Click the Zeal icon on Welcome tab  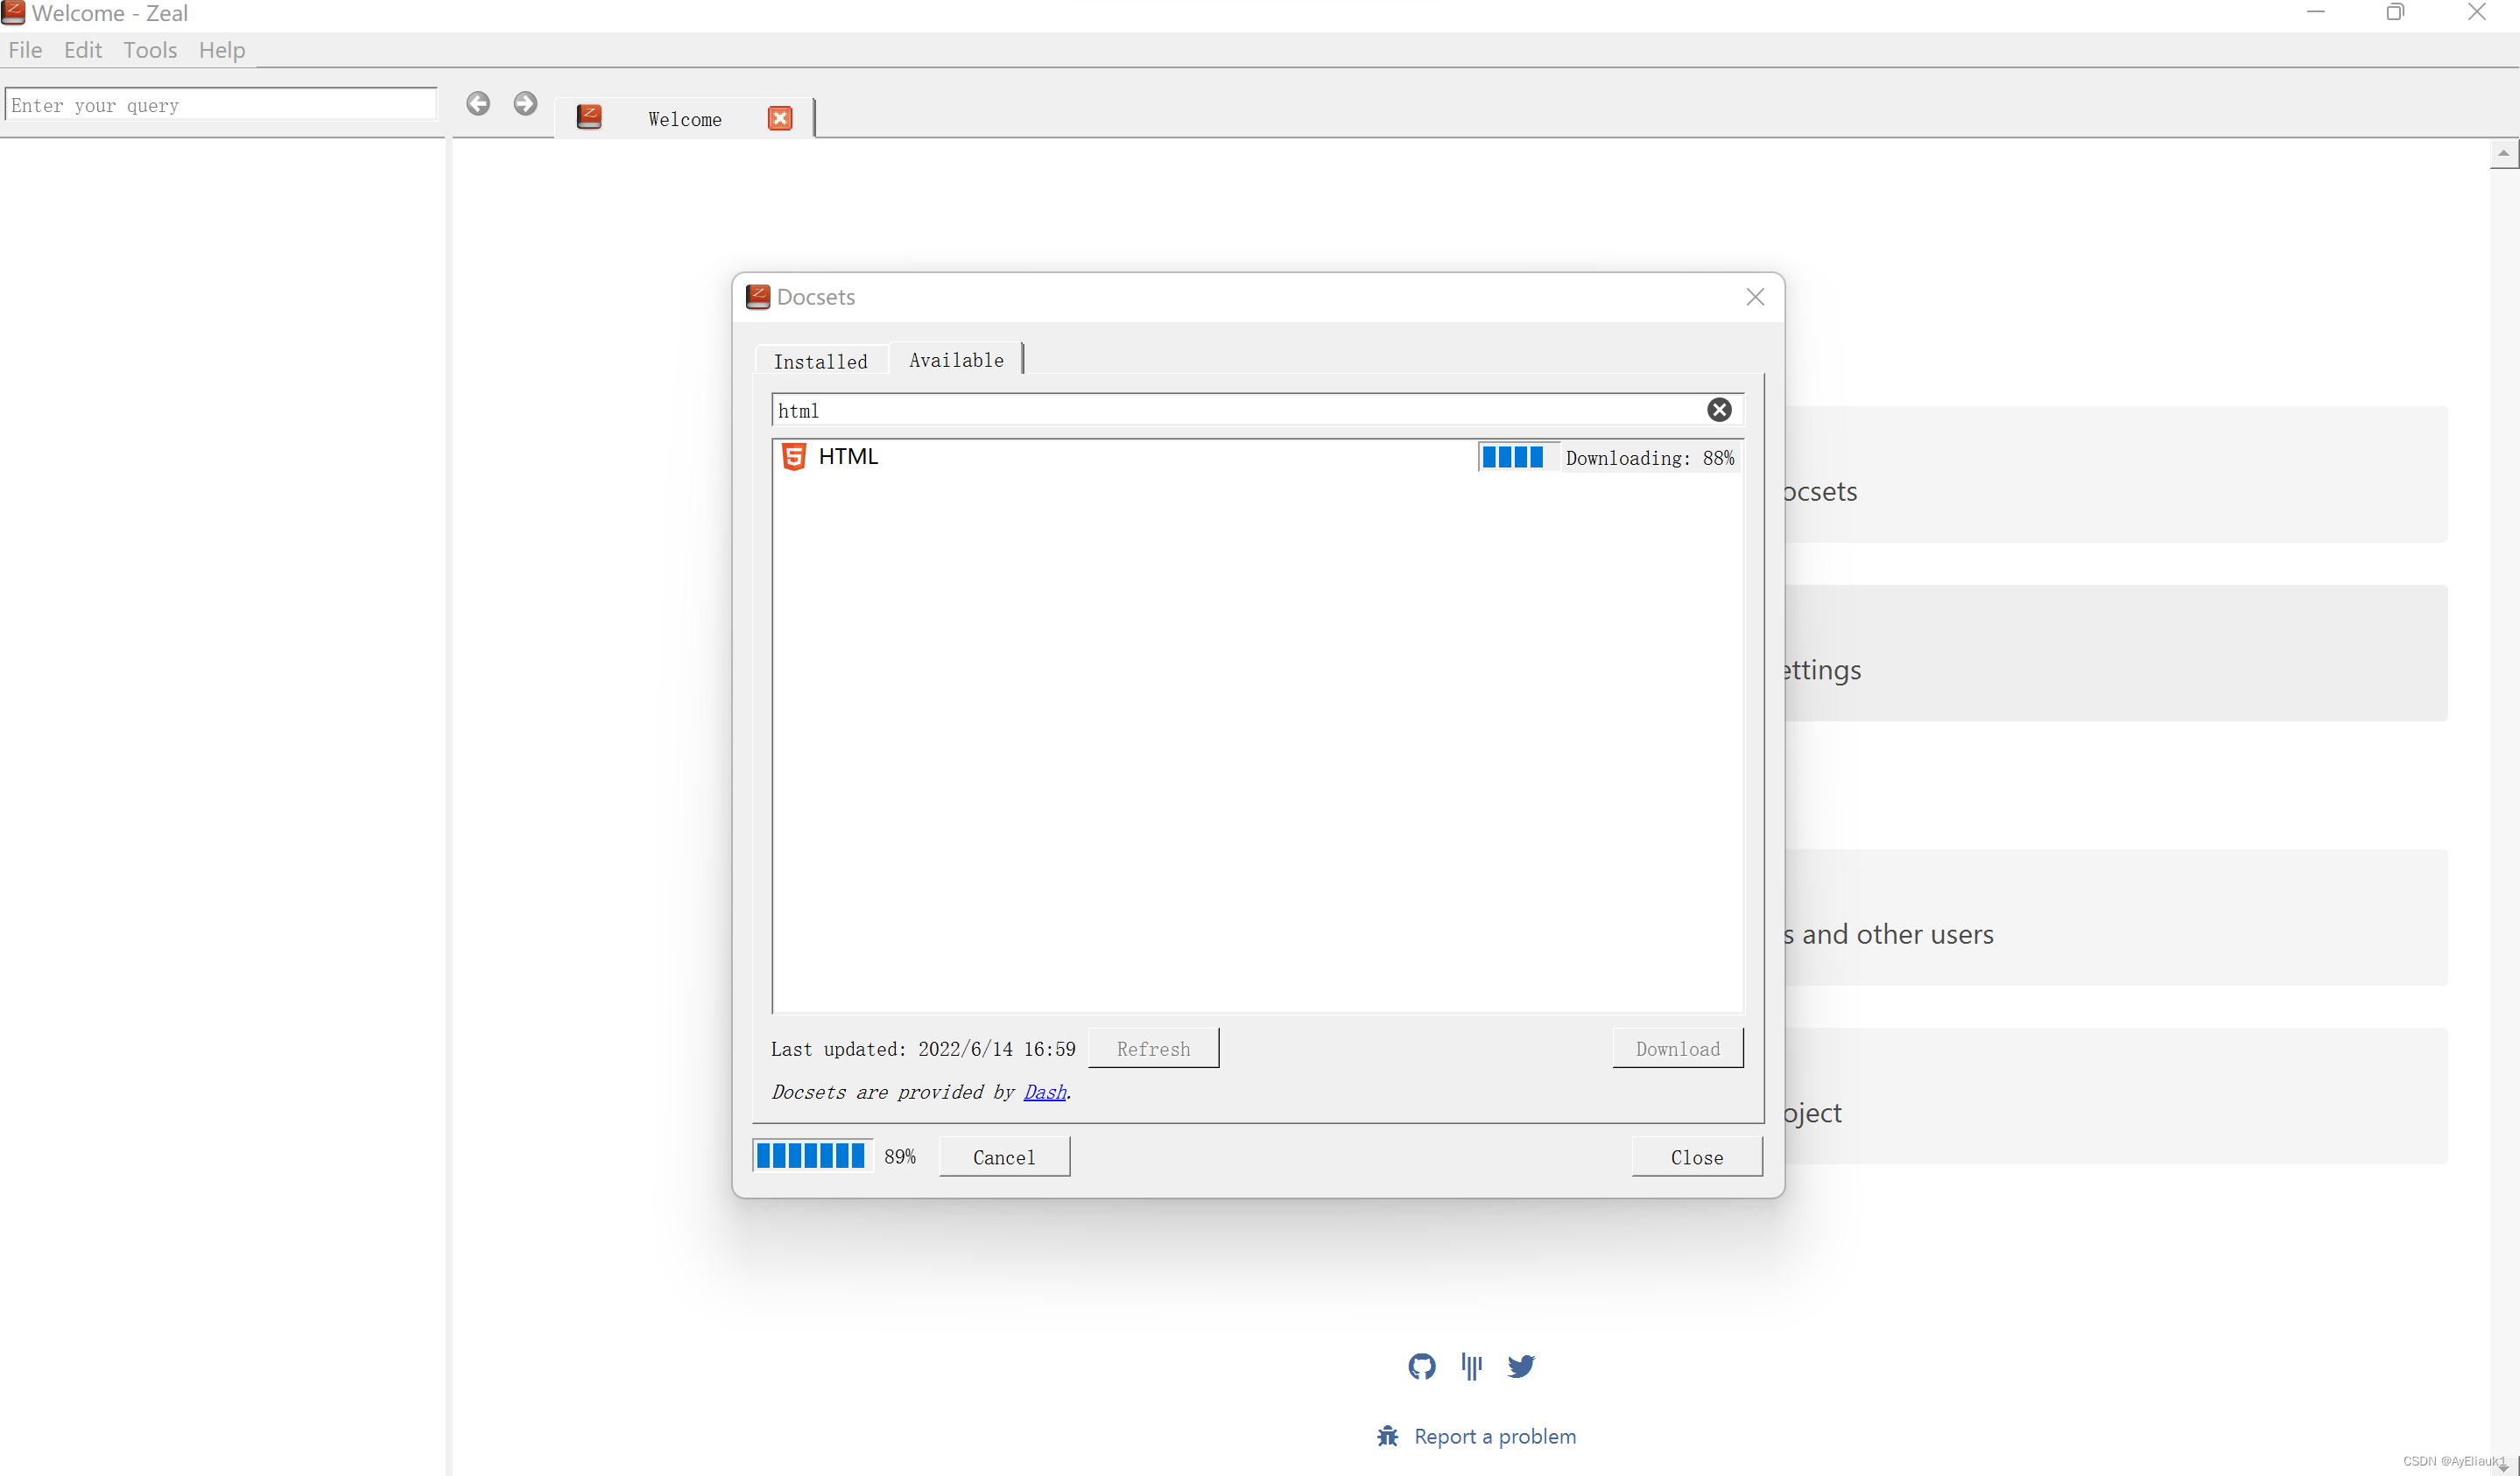tap(589, 117)
